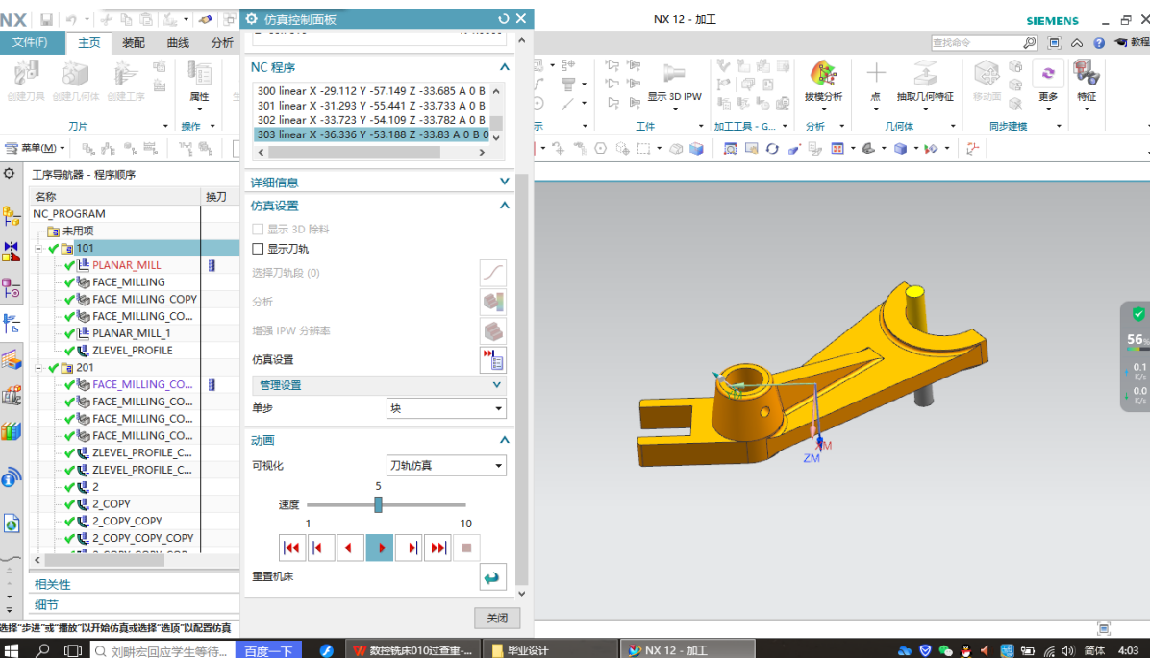This screenshot has width=1150, height=658.
Task: Click the navigator settings gear icon
Action: (9, 174)
